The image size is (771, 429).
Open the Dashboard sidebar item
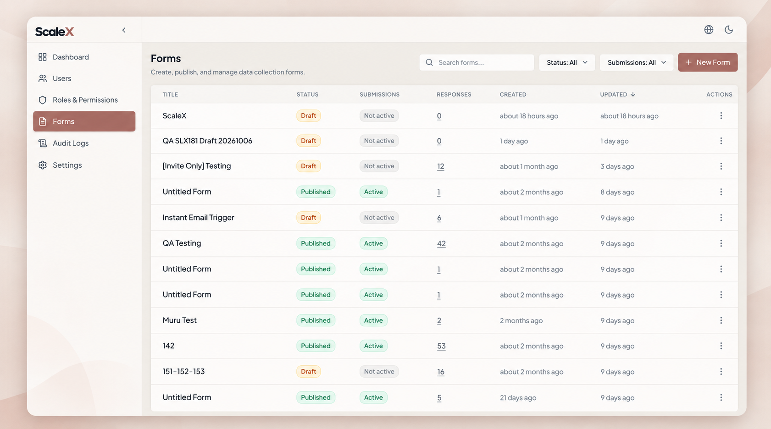tap(84, 57)
